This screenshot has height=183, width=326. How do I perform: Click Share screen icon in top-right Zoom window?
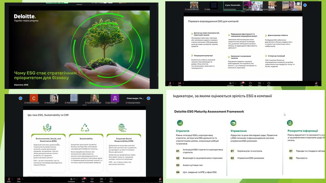(260, 83)
